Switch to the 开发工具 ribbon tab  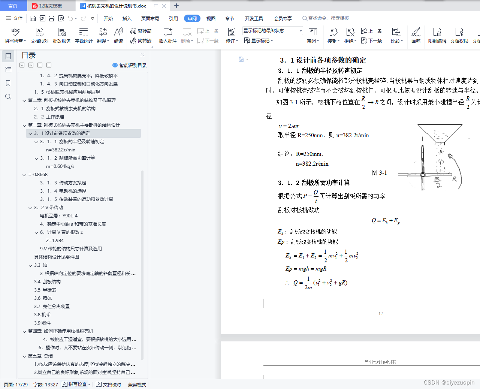coord(254,18)
